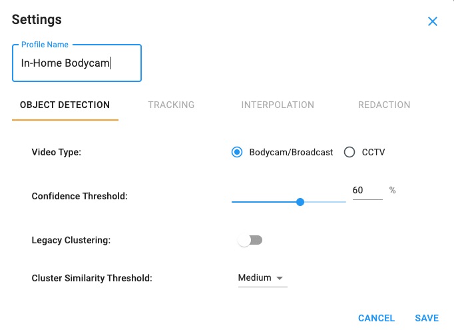This screenshot has width=454, height=330.
Task: Click the Bodycam/Broadcast option label text
Action: [291, 152]
